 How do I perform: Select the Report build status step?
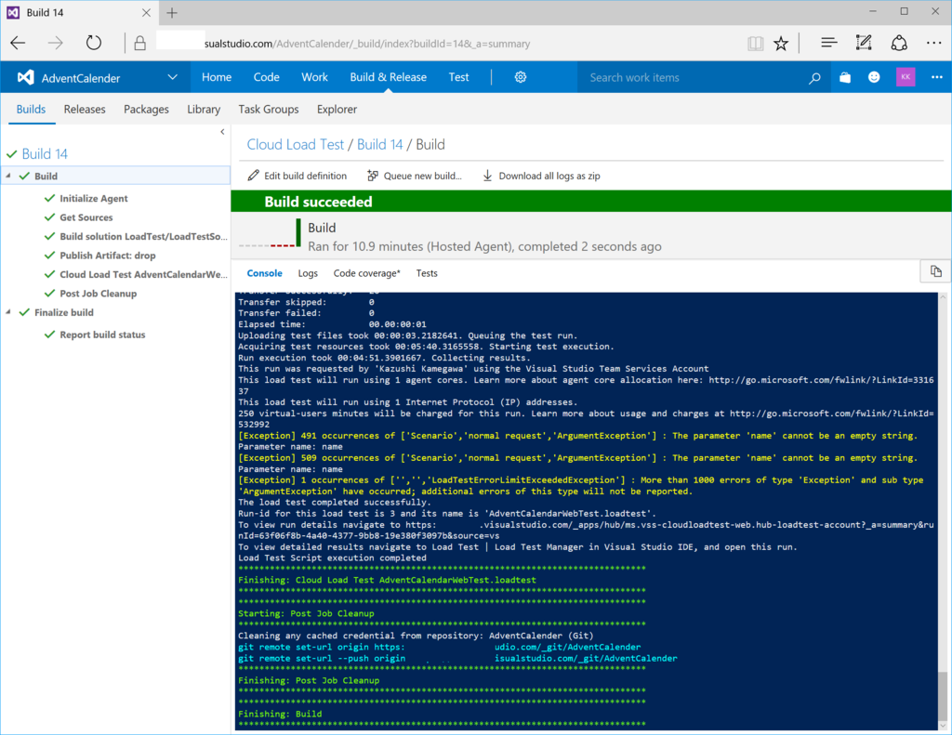tap(102, 335)
